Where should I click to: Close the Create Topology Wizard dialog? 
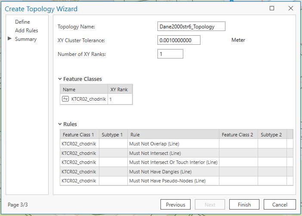pyautogui.click(x=291, y=8)
